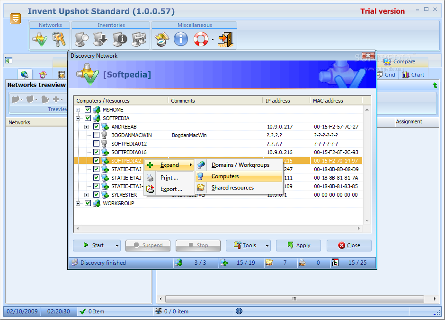Uncheck the SOFTPEDIA workgroup checkbox
This screenshot has height=320, width=445.
(x=88, y=118)
